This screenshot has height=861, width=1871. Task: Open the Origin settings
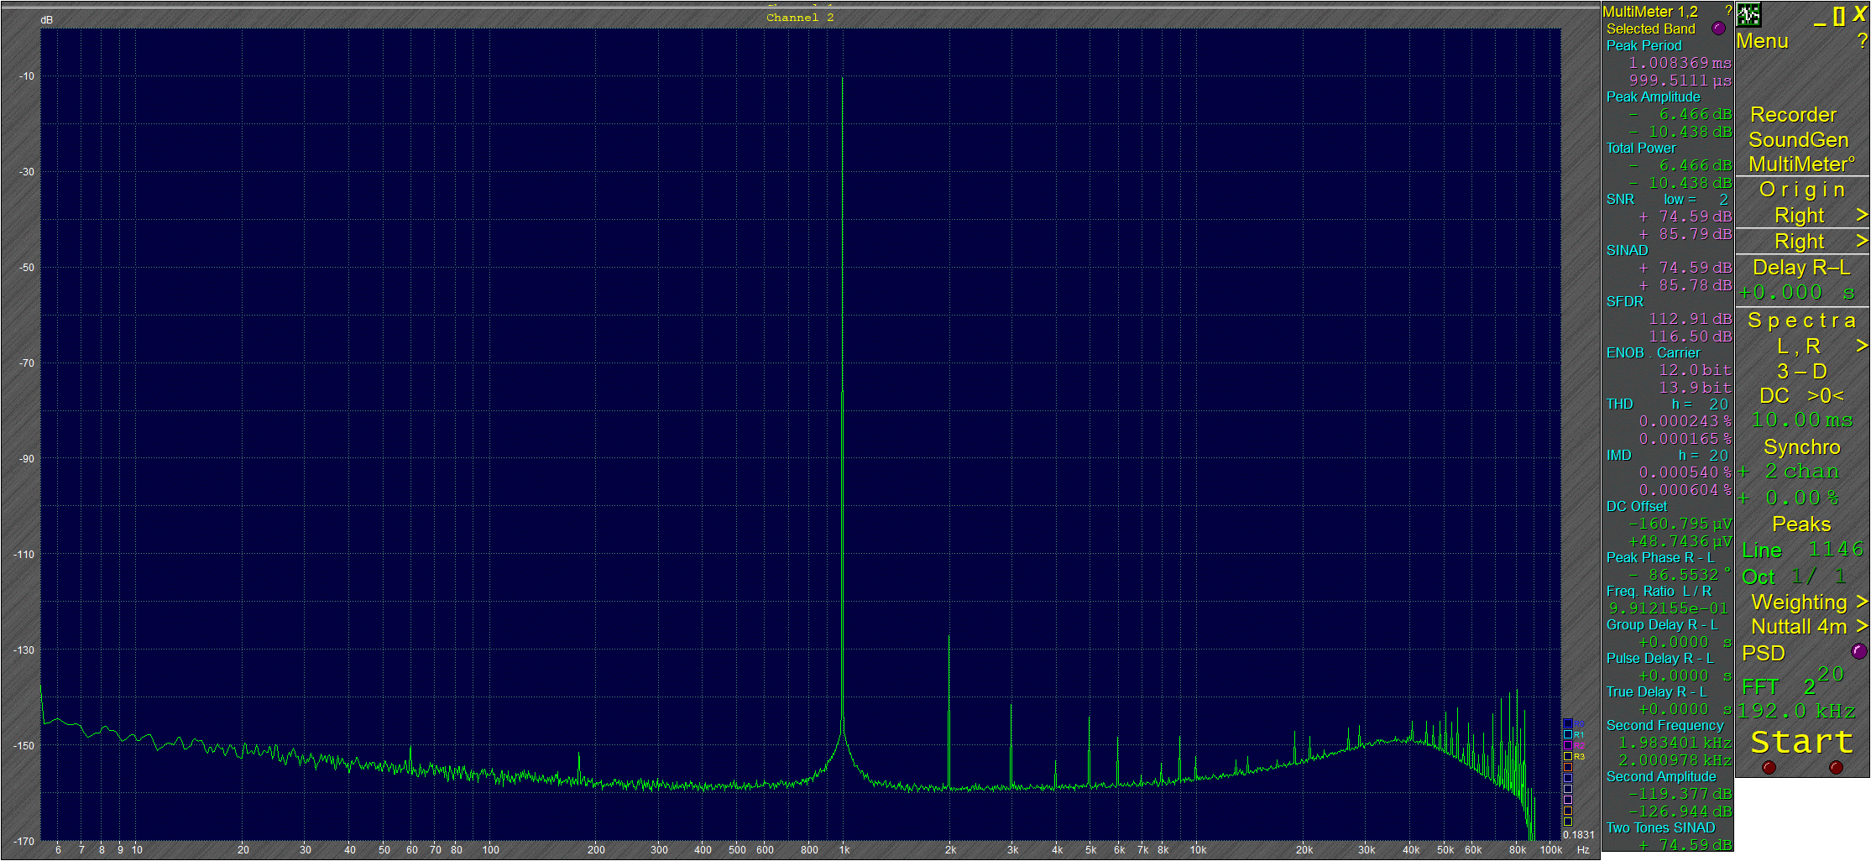click(x=1802, y=190)
